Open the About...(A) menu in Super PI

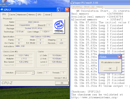(x=89, y=7)
